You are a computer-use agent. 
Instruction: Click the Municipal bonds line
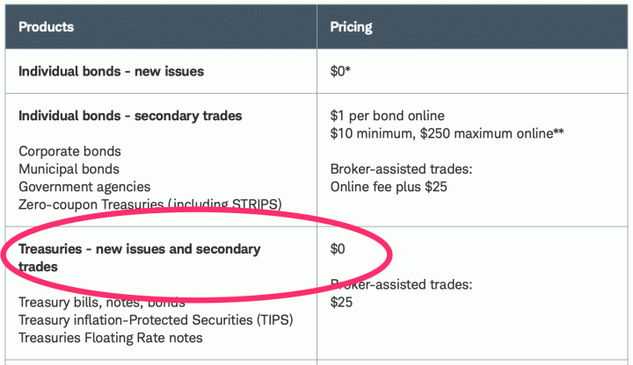[69, 169]
